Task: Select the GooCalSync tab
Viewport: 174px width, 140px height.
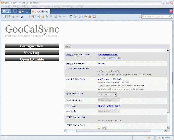Action: pyautogui.click(x=41, y=11)
